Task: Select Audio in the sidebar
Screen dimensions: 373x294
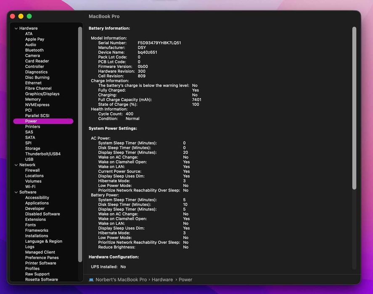Action: (x=31, y=45)
